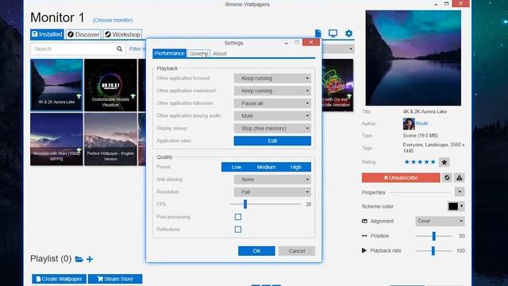The height and width of the screenshot is (286, 508).
Task: Open the Alignment Cover dropdown
Action: point(440,221)
